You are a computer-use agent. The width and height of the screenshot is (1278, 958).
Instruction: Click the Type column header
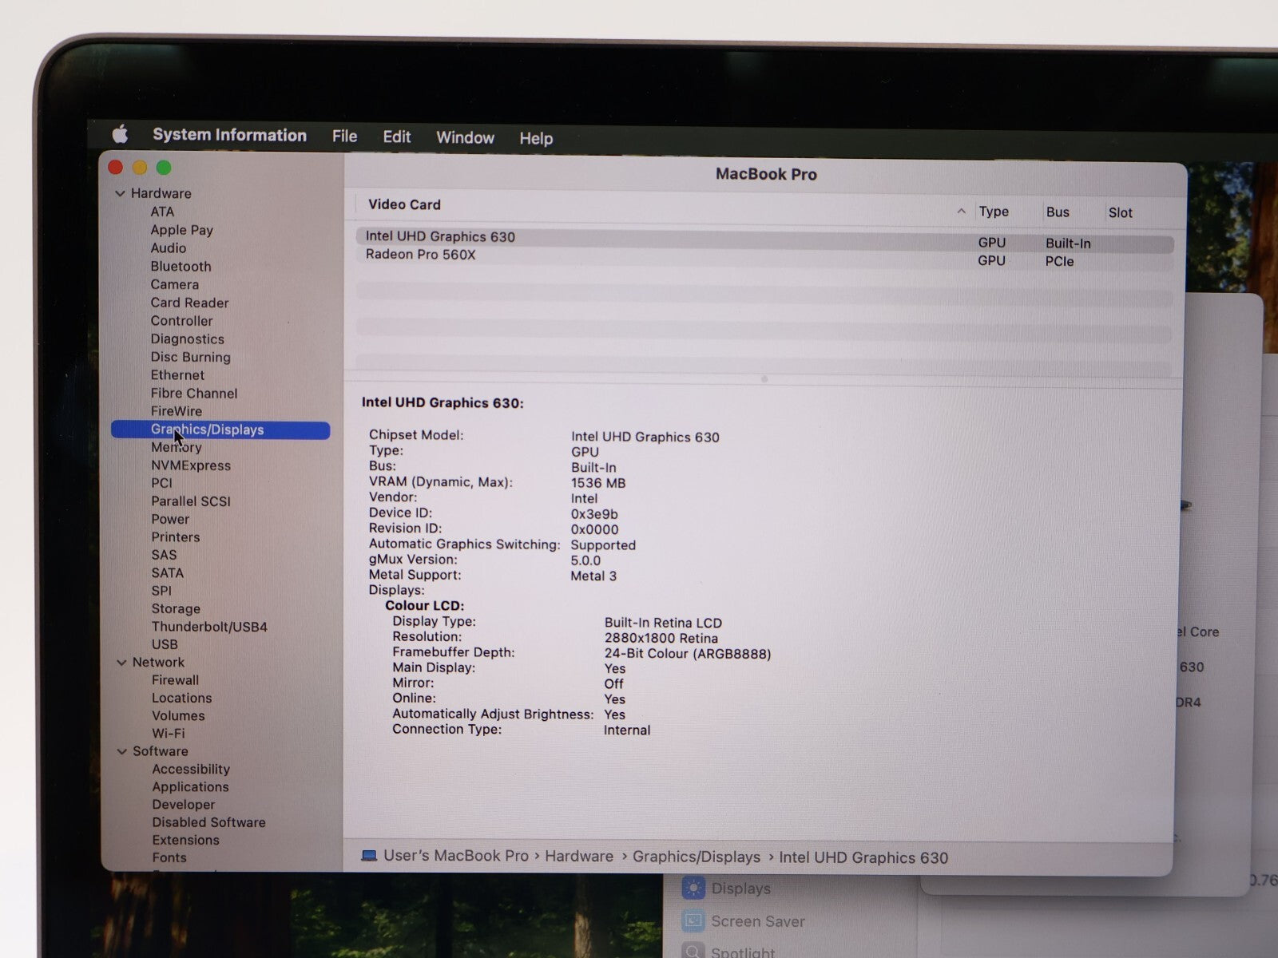994,212
